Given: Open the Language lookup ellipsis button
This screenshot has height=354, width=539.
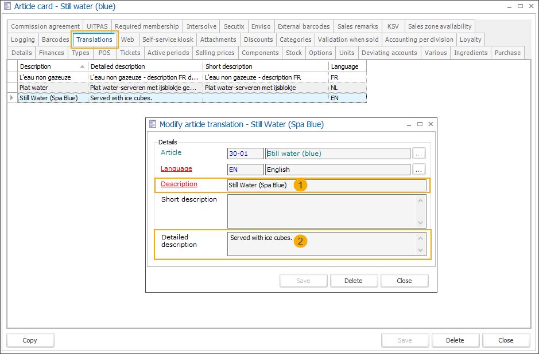Looking at the screenshot, I should pyautogui.click(x=419, y=170).
